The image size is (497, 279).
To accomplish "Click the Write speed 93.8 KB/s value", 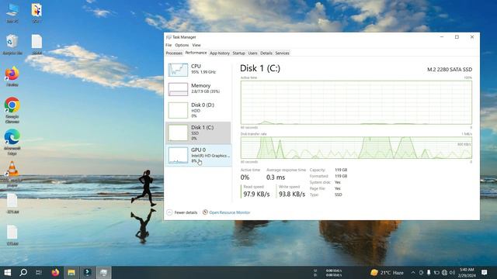I will coord(292,194).
